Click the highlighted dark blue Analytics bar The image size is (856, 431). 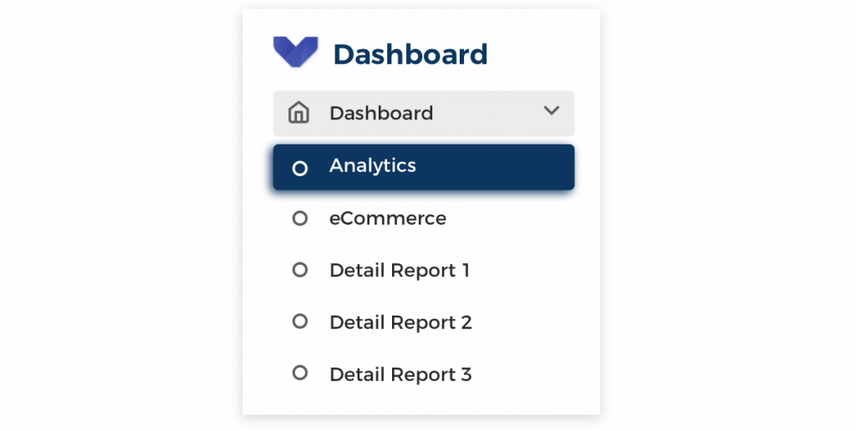click(424, 167)
